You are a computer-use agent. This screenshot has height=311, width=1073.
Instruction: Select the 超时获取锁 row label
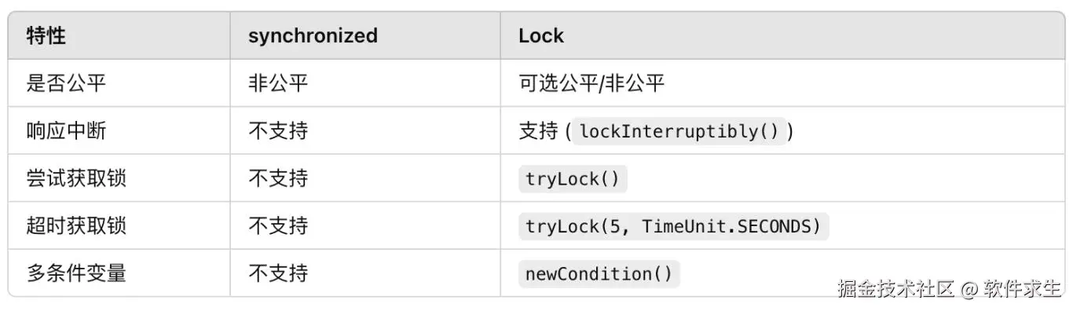(x=76, y=226)
